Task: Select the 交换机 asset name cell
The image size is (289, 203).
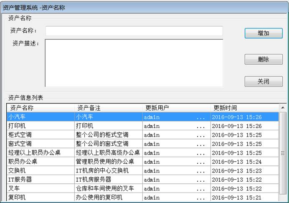Action: pyautogui.click(x=41, y=170)
